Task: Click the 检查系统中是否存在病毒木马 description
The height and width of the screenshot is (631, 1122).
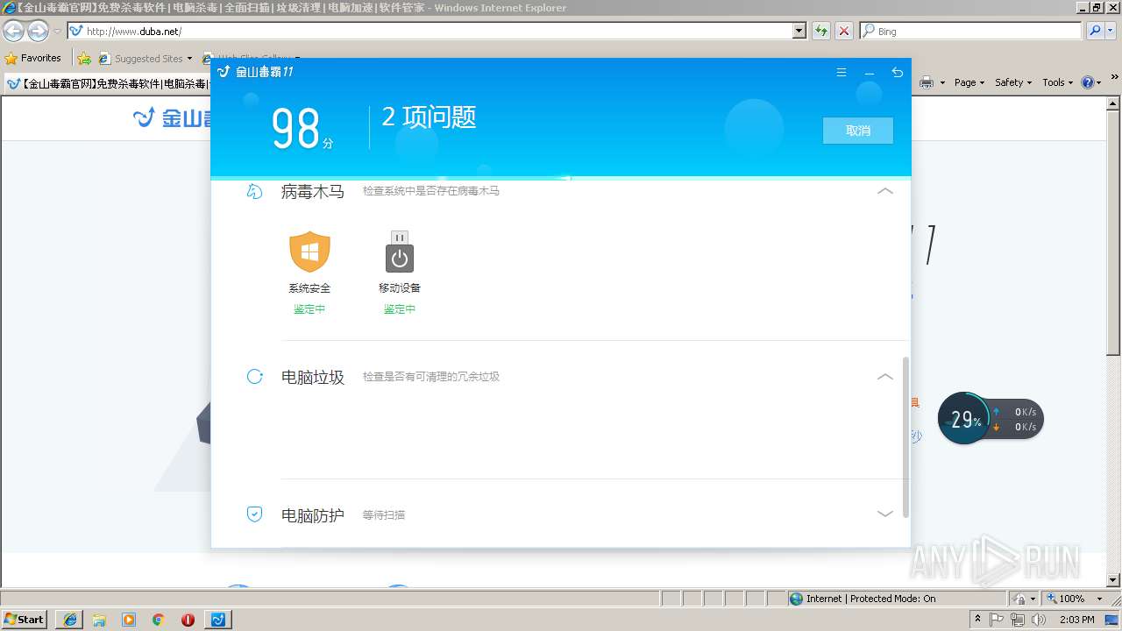Action: (x=431, y=191)
